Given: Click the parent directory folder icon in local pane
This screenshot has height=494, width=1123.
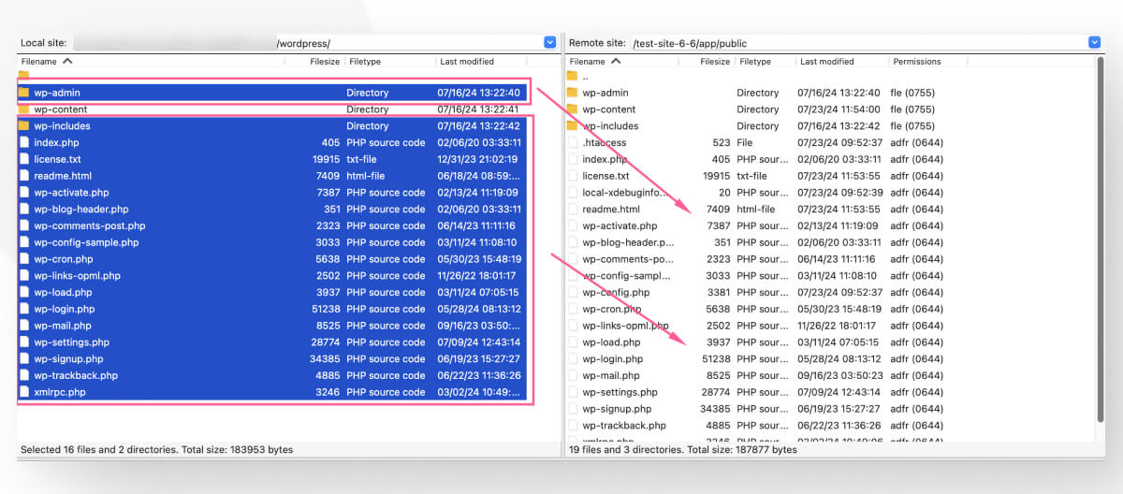Looking at the screenshot, I should click(x=24, y=76).
